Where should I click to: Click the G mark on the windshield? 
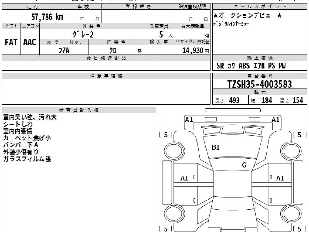[244, 165]
